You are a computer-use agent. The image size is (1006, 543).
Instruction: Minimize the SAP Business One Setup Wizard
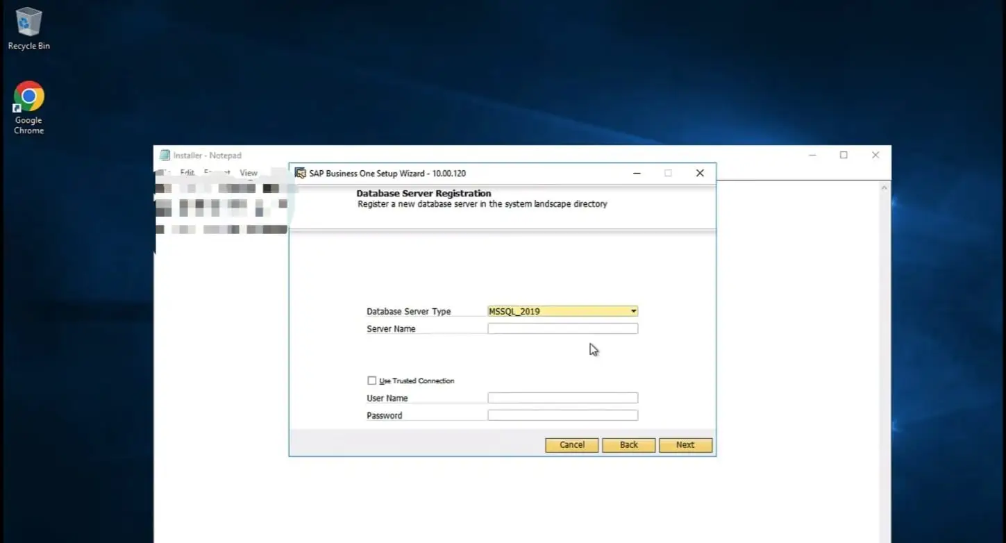[x=637, y=173]
